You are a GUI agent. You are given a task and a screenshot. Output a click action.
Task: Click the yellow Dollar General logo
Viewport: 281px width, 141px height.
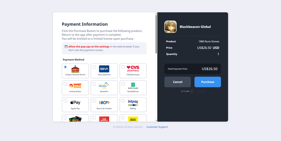pos(133,119)
